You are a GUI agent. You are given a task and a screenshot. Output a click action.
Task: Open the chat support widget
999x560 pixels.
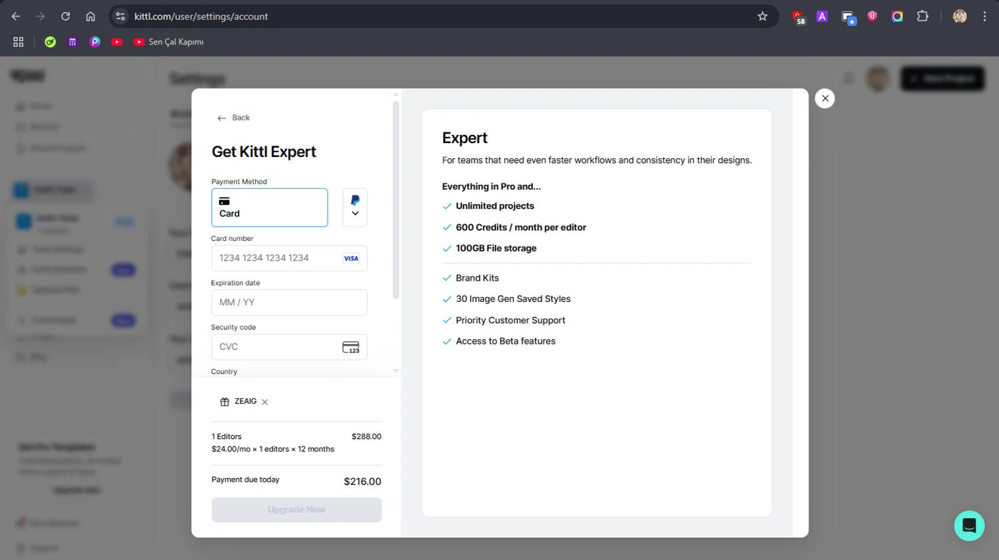pos(969,525)
